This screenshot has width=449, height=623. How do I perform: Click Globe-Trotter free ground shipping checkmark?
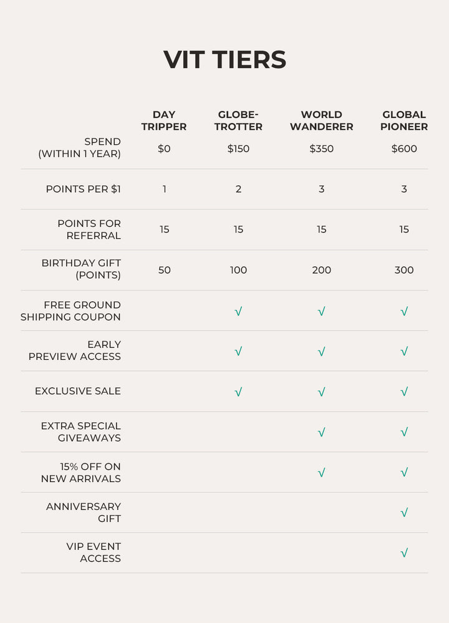(238, 311)
